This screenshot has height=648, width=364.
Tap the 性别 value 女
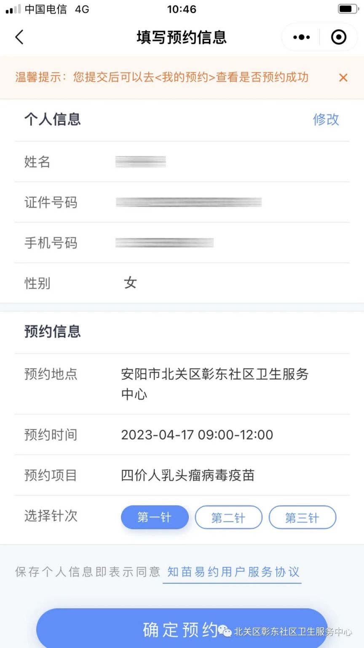(x=130, y=283)
